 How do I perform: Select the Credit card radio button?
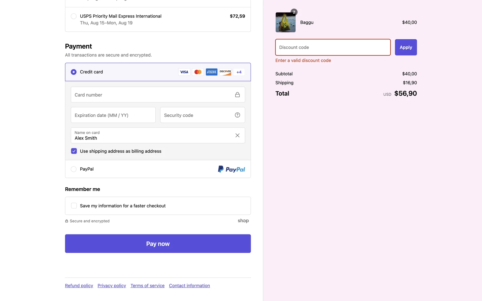tap(74, 72)
